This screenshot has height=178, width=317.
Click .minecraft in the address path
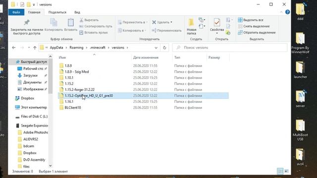[x=98, y=47]
